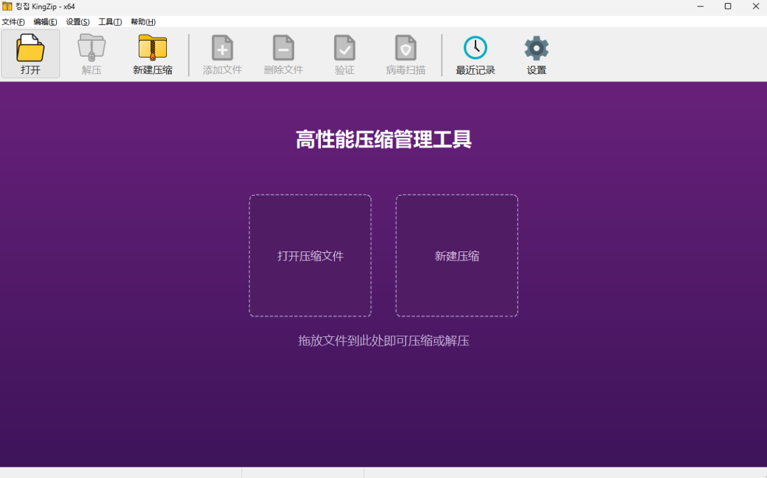767x478 pixels.
Task: Click the 打开 folder icon in toolbar
Action: pyautogui.click(x=31, y=48)
